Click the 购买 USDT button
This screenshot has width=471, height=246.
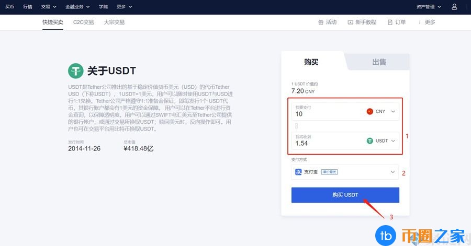pos(345,195)
